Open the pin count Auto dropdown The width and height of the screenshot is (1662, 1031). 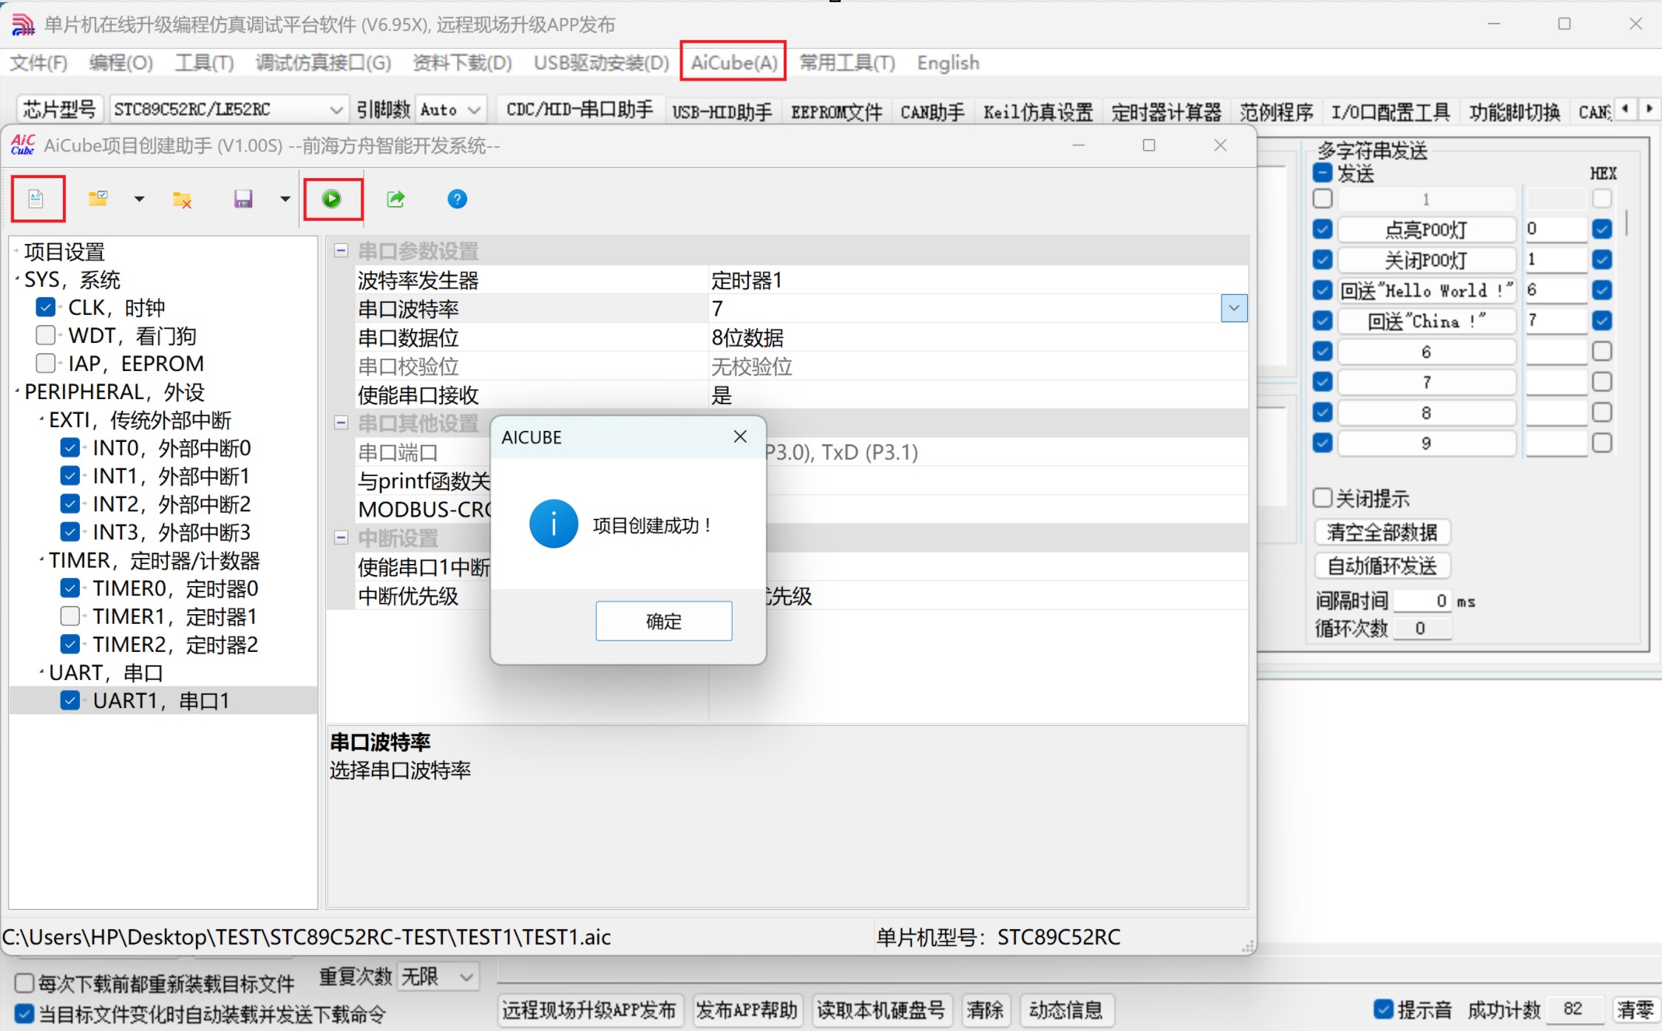(452, 109)
